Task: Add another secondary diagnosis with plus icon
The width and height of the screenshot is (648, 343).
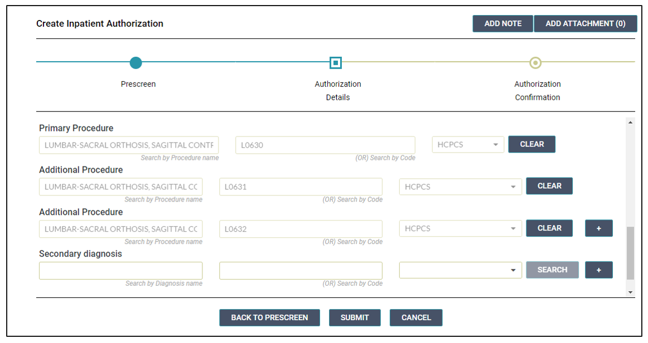Action: [x=598, y=269]
